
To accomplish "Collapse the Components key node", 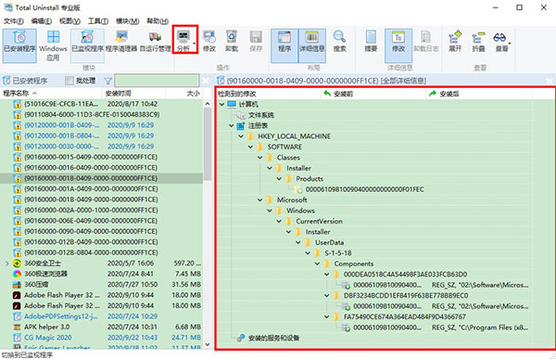I will click(x=317, y=264).
